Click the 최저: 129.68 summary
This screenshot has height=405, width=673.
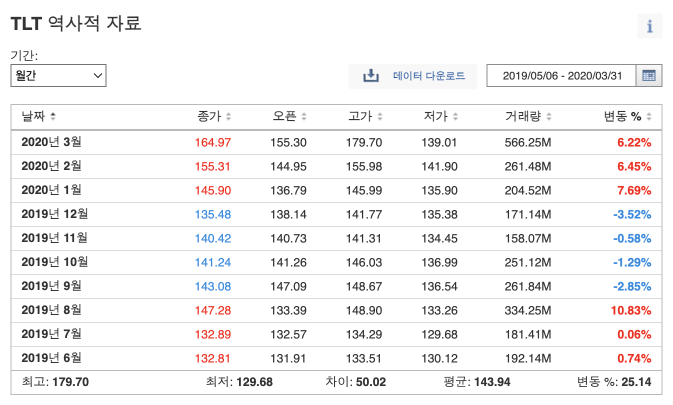[239, 382]
